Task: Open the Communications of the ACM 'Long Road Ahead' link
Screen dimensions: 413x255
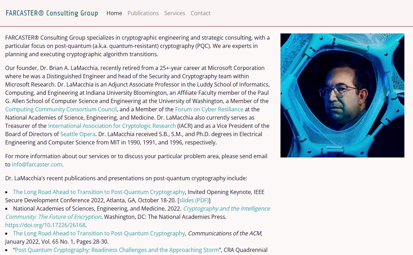Action: (99, 233)
